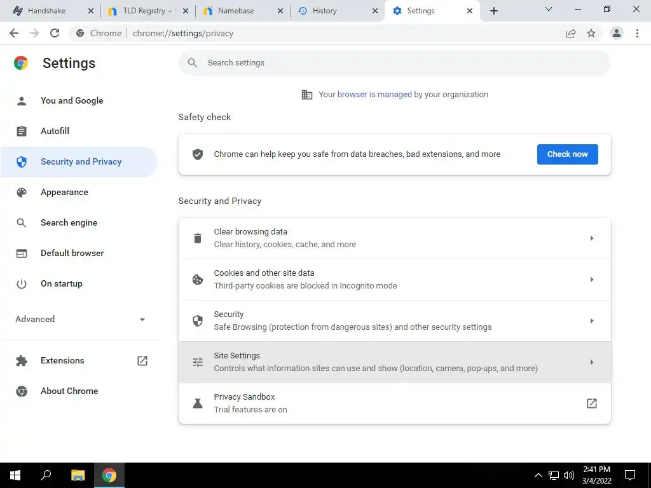
Task: Show hidden system tray icons
Action: [538, 475]
